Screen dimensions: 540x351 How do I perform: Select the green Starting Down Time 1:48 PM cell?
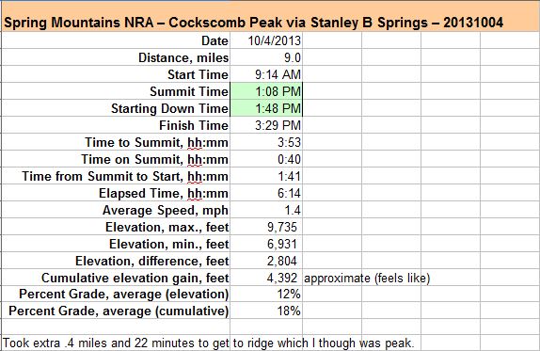coord(266,108)
